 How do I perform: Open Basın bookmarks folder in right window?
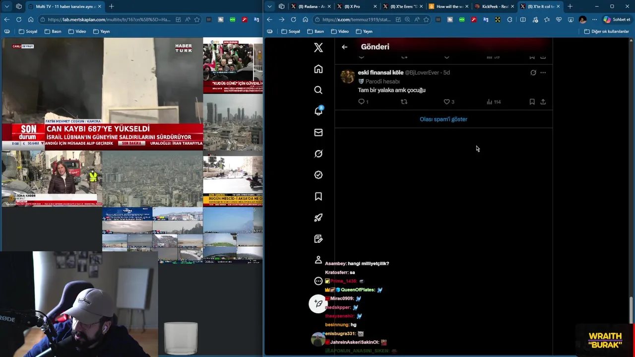tap(315, 31)
